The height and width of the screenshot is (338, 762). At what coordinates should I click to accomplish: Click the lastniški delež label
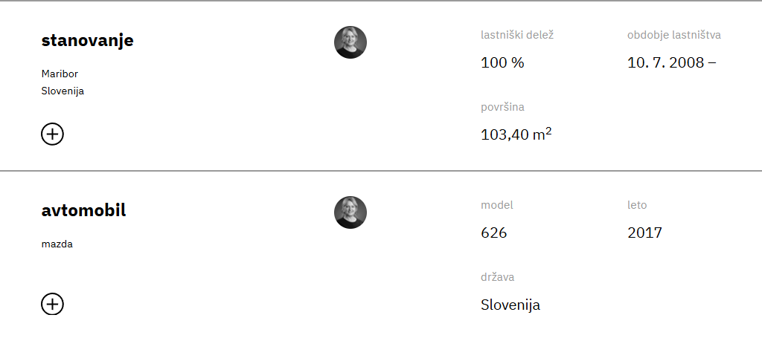[x=517, y=35]
